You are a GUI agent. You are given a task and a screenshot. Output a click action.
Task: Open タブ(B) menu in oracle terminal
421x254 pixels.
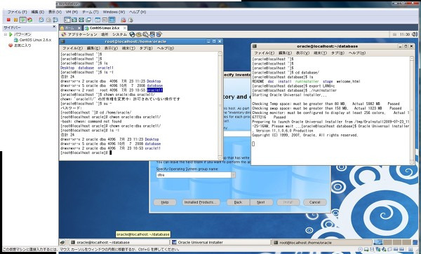click(338, 53)
